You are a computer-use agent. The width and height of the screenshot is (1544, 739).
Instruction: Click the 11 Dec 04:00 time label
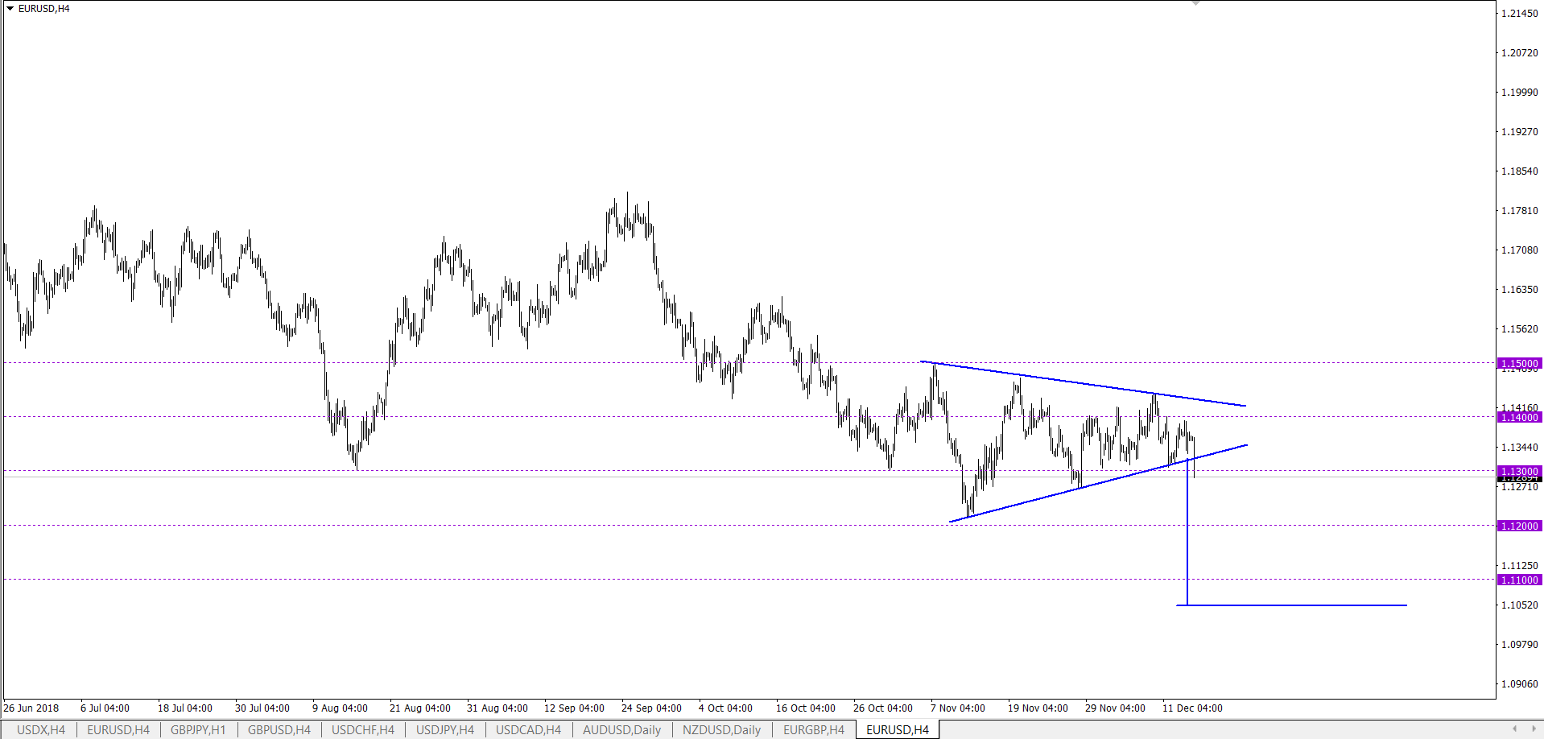point(1192,708)
